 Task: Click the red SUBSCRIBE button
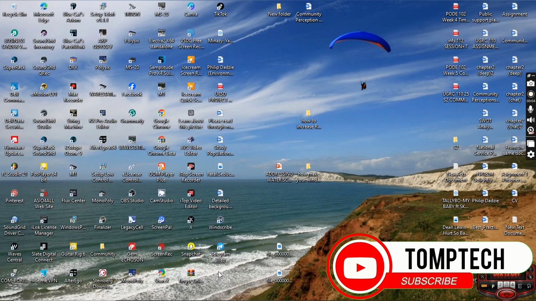point(429,281)
